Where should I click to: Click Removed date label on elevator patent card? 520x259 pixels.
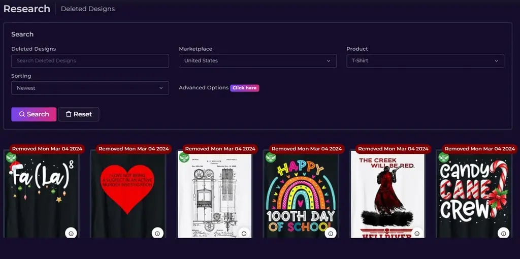coord(220,149)
